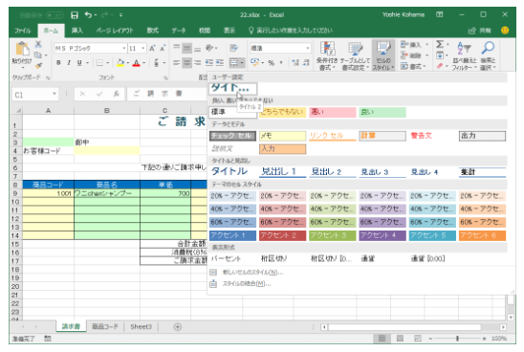
Task: Click the smiley feedback icon
Action: (x=505, y=31)
